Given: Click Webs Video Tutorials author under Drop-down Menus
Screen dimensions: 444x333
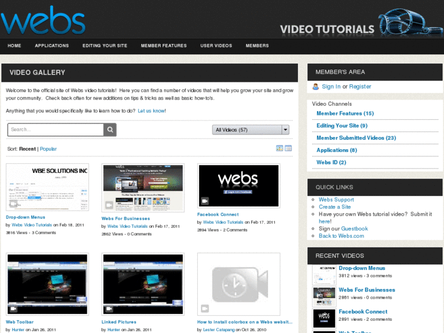Looking at the screenshot, I should point(32,225).
